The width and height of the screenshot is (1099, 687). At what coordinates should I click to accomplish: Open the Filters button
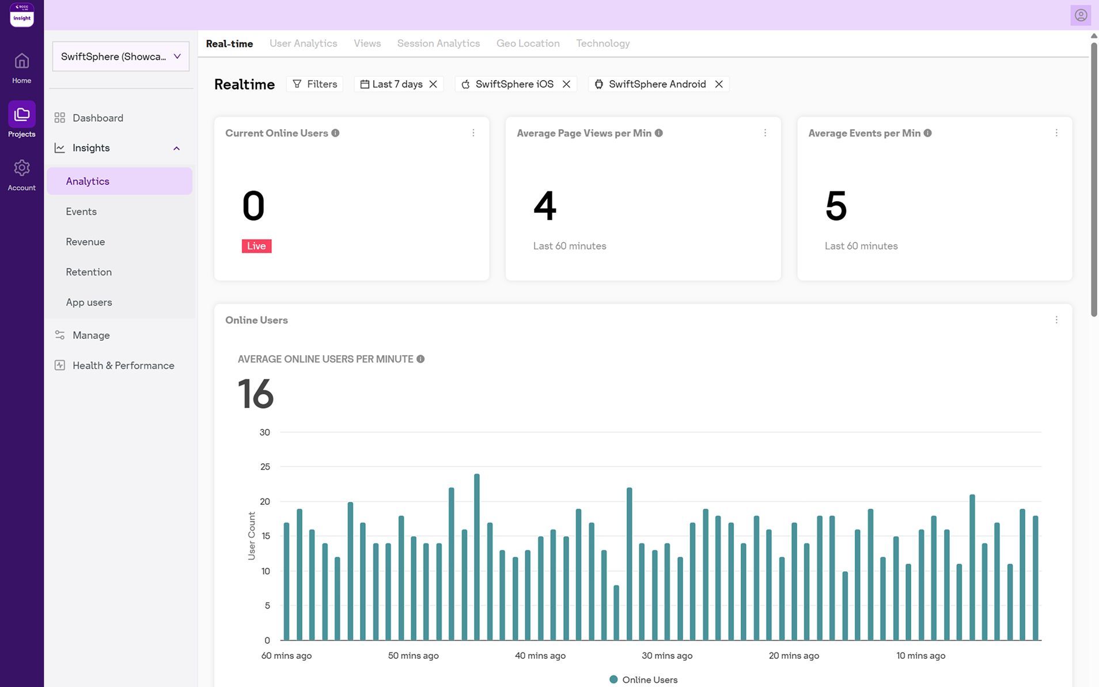tap(314, 84)
